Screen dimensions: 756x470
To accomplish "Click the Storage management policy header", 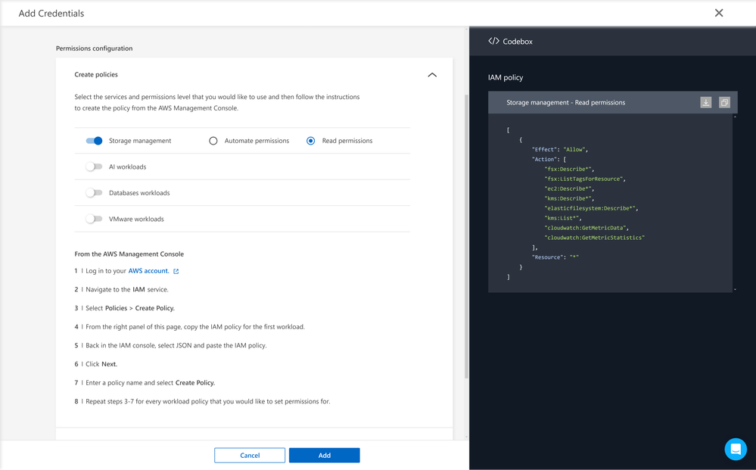I will [566, 102].
